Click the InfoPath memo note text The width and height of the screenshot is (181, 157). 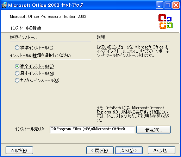point(133,114)
